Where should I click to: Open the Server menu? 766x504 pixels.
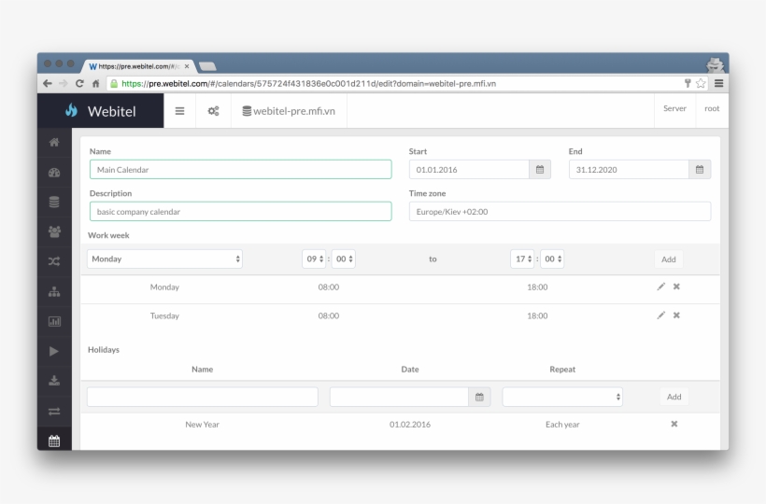674,108
